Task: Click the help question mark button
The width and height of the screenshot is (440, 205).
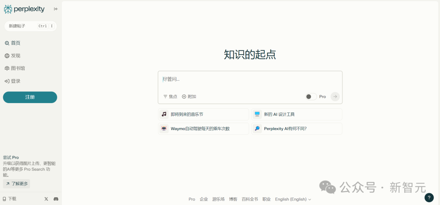Action: click(429, 197)
